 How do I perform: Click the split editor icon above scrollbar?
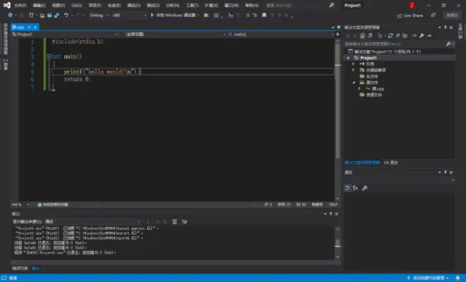(337, 34)
